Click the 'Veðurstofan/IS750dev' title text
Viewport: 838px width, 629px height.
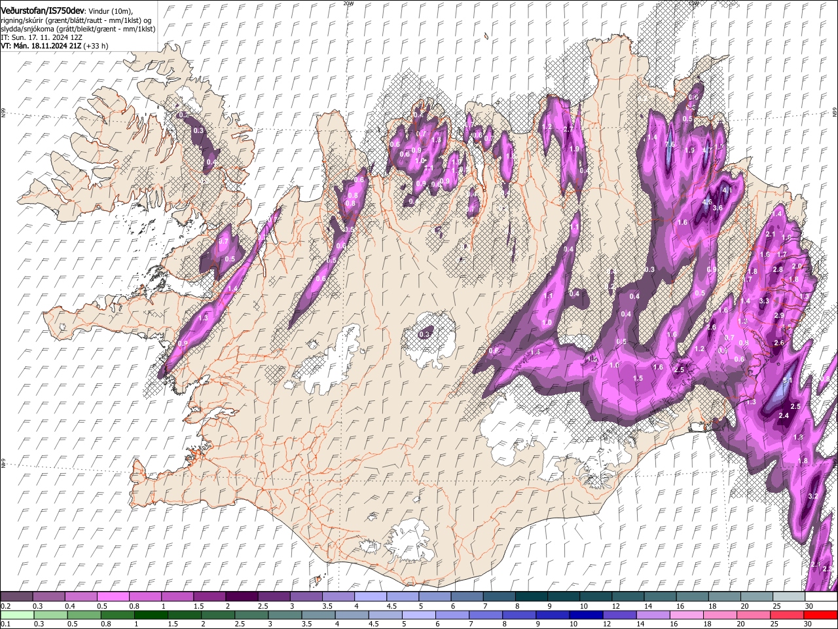(43, 10)
